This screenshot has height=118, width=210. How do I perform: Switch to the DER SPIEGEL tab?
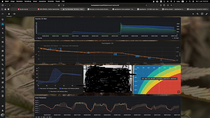click(48, 9)
